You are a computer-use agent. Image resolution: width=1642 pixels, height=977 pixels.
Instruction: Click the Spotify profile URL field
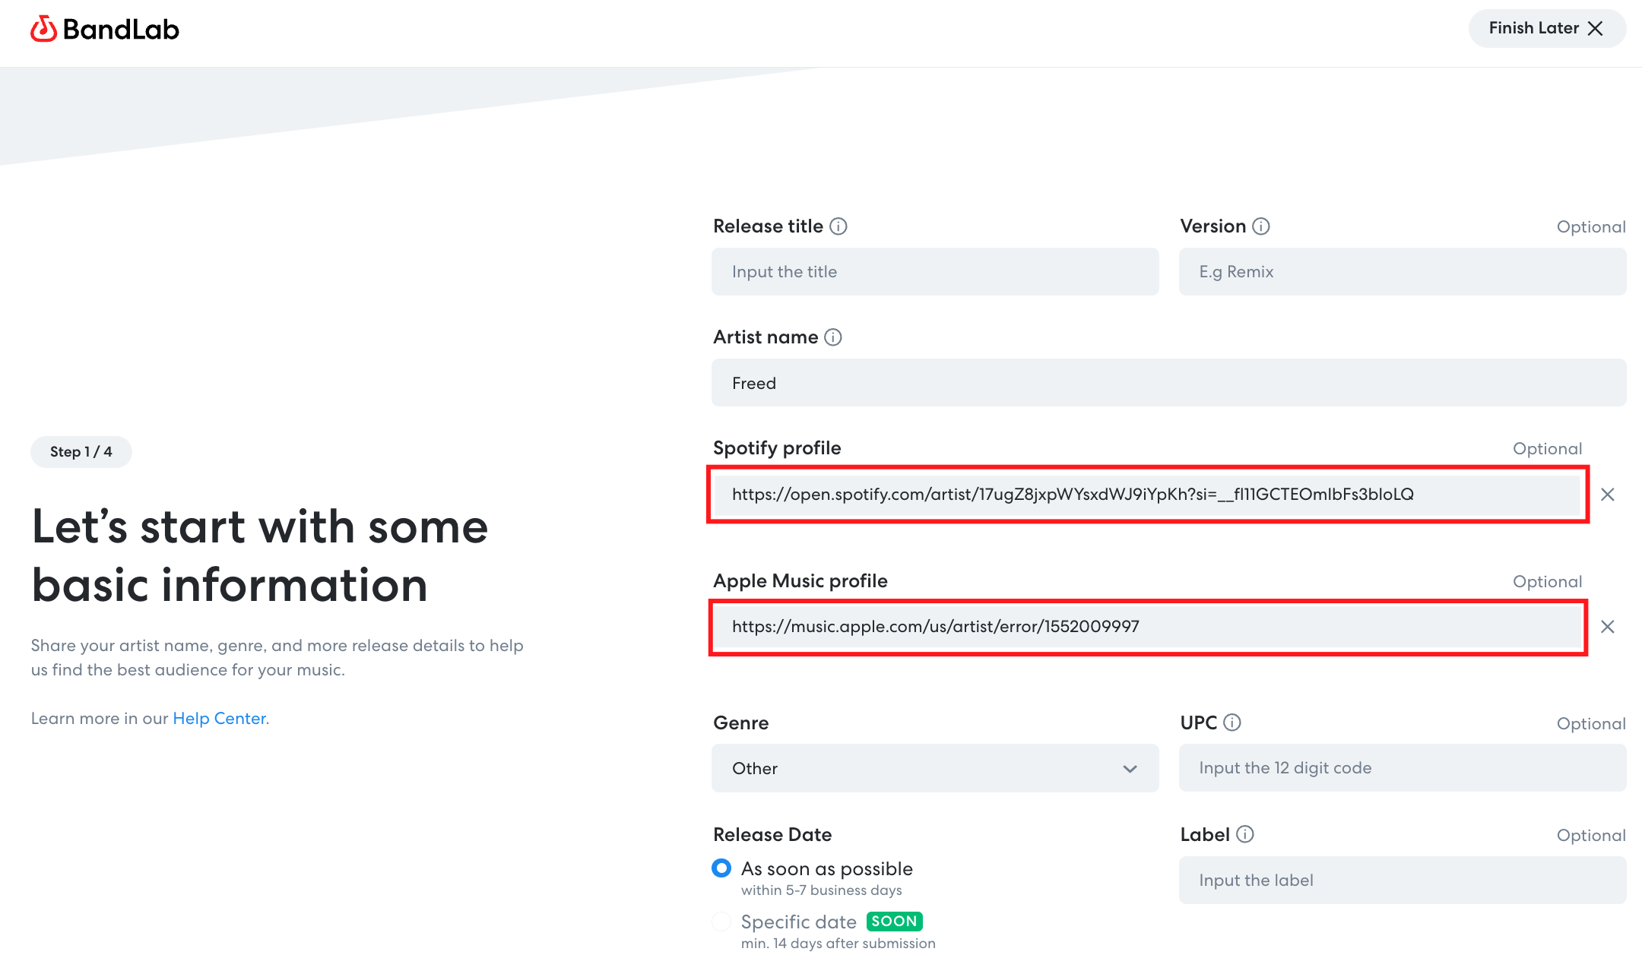click(x=1148, y=495)
